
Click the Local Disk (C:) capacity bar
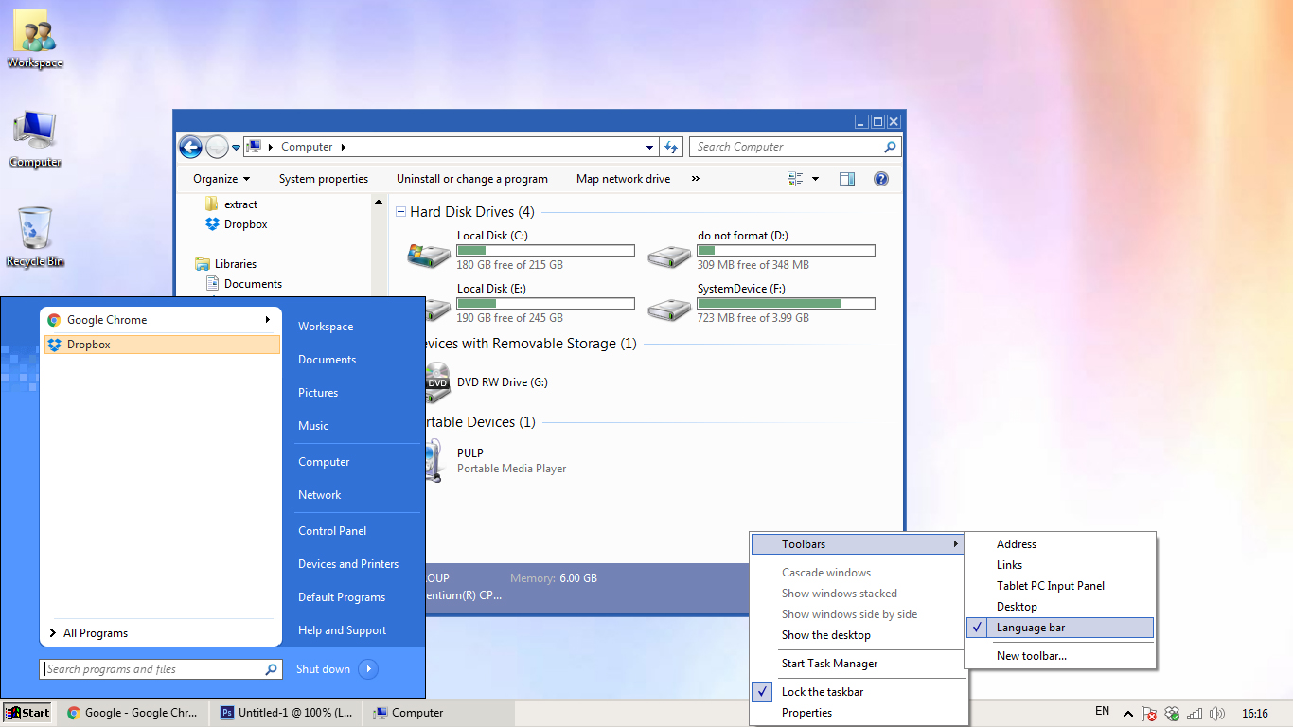click(x=545, y=250)
